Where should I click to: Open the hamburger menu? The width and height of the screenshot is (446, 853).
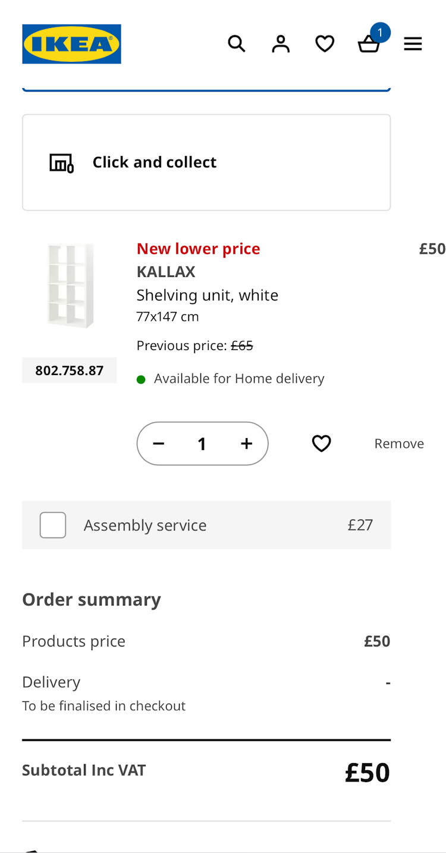[413, 43]
